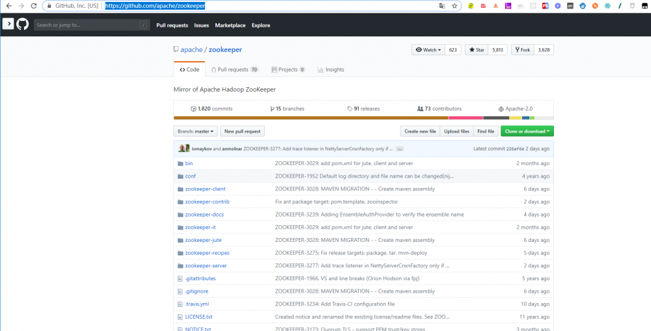
Task: Click the New pull request button
Action: pyautogui.click(x=242, y=131)
